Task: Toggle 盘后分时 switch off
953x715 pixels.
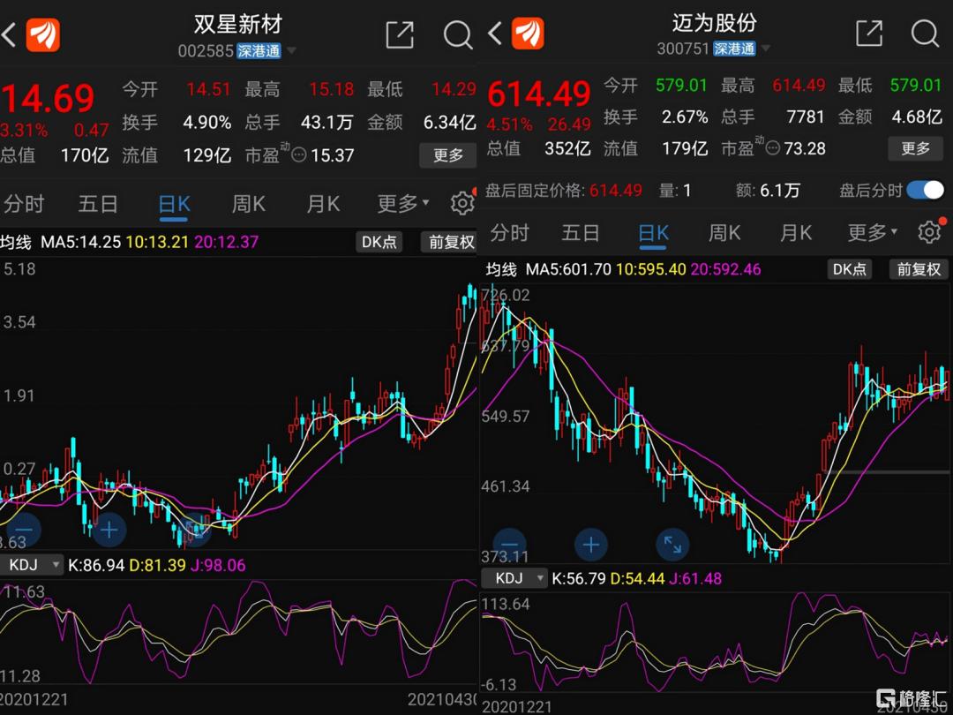Action: pos(925,191)
